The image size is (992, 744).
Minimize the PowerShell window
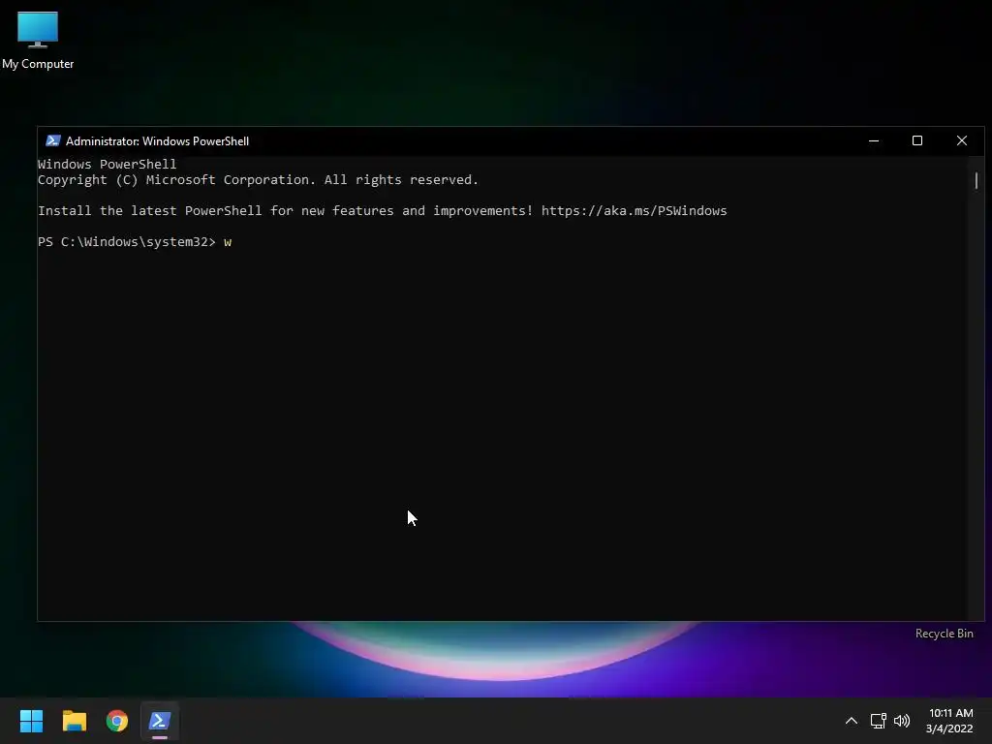pyautogui.click(x=874, y=140)
